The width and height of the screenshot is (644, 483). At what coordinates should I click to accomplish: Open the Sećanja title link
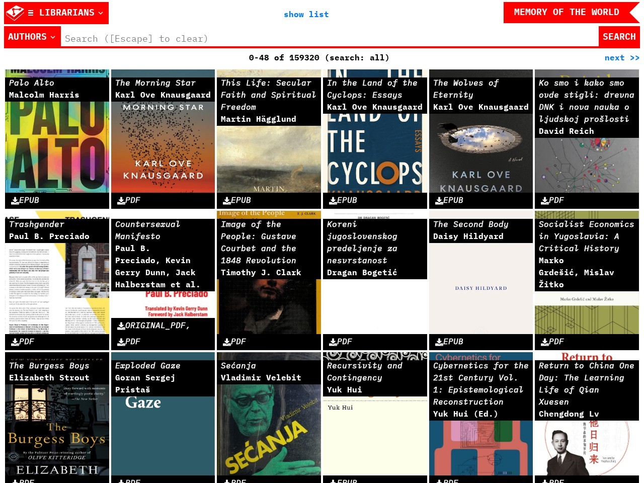click(x=238, y=366)
